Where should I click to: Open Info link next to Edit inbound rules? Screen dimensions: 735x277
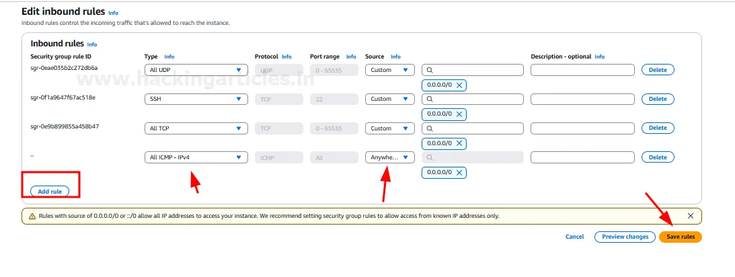(x=113, y=13)
